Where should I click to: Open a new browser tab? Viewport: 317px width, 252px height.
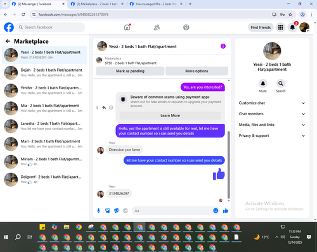click(190, 4)
